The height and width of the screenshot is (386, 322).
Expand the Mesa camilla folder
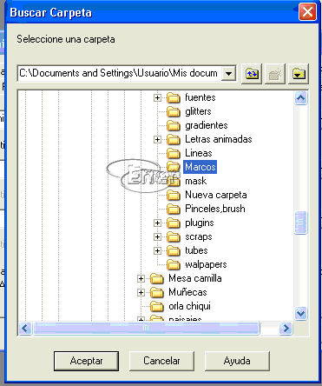141,278
